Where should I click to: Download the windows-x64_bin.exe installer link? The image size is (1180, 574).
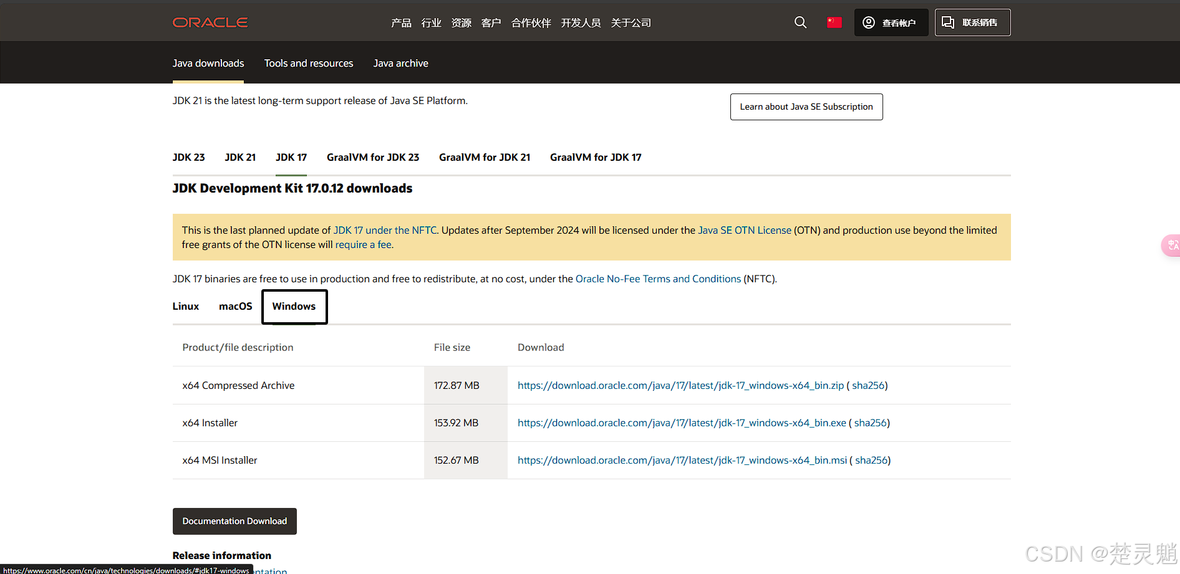pos(682,423)
